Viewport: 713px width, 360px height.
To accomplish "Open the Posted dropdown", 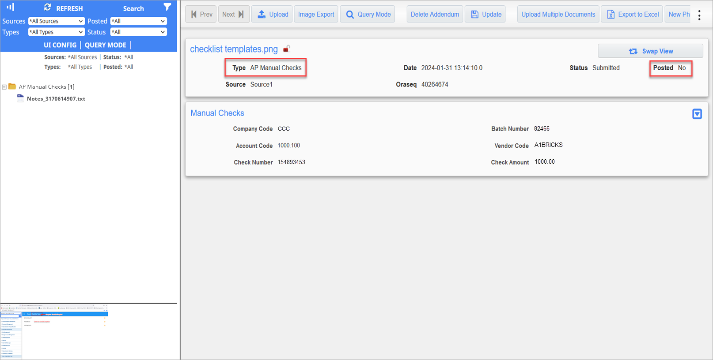I will 139,21.
